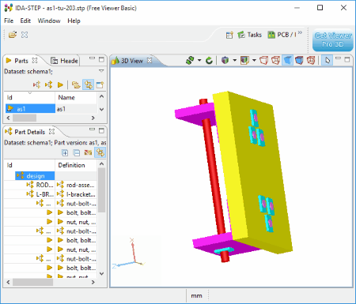Sort parts by the Id column header
Image resolution: width=356 pixels, height=304 pixels.
29,97
